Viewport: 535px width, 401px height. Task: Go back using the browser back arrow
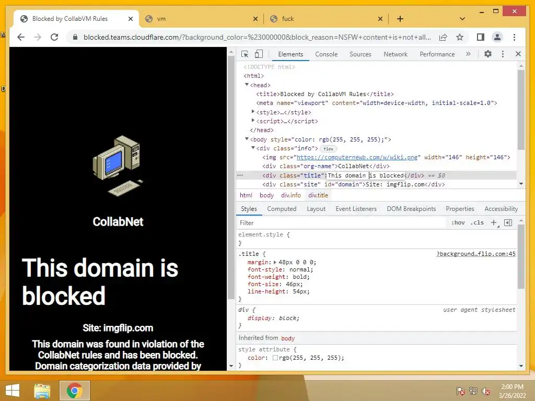point(21,37)
